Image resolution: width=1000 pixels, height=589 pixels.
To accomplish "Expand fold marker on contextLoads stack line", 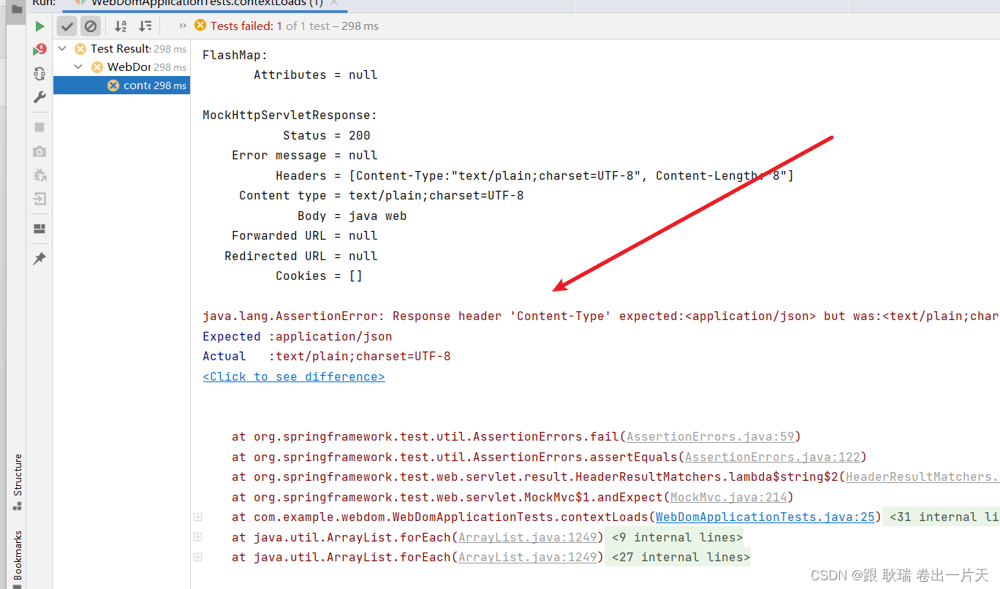I will point(197,517).
